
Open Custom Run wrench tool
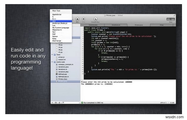coord(95,19)
